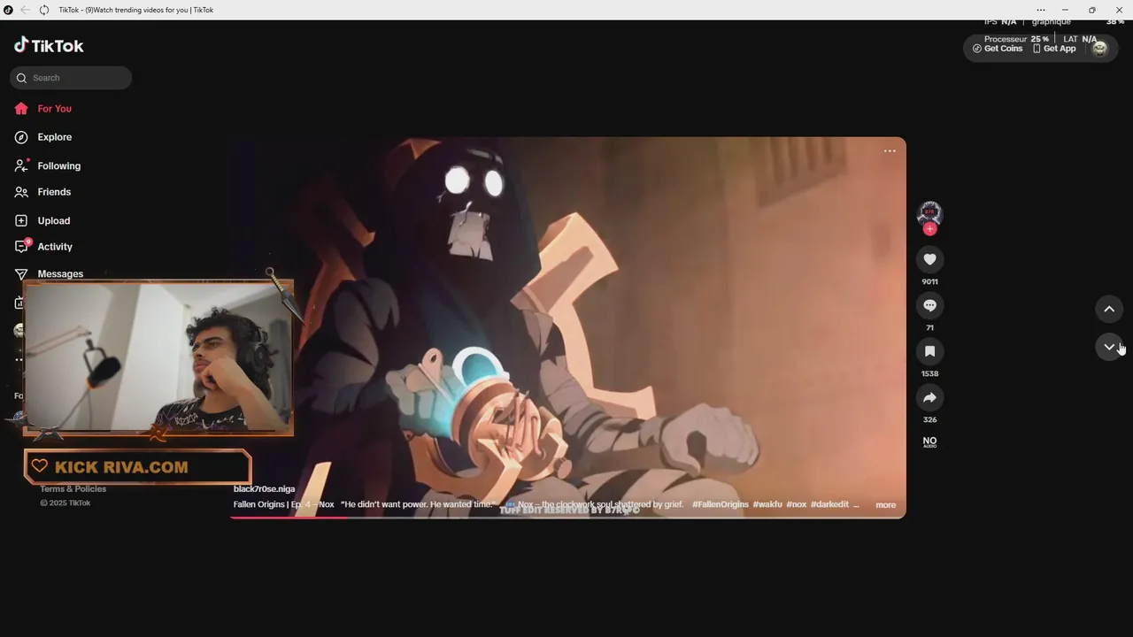
Task: Open Terms & Policies link
Action: [x=73, y=489]
